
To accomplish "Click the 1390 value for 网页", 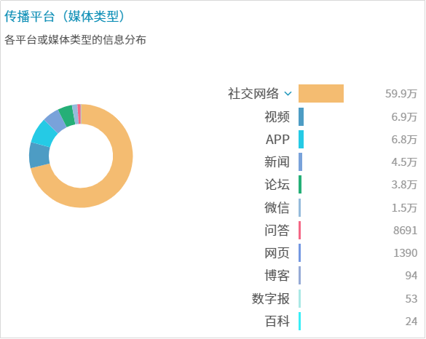I will click(x=405, y=253).
